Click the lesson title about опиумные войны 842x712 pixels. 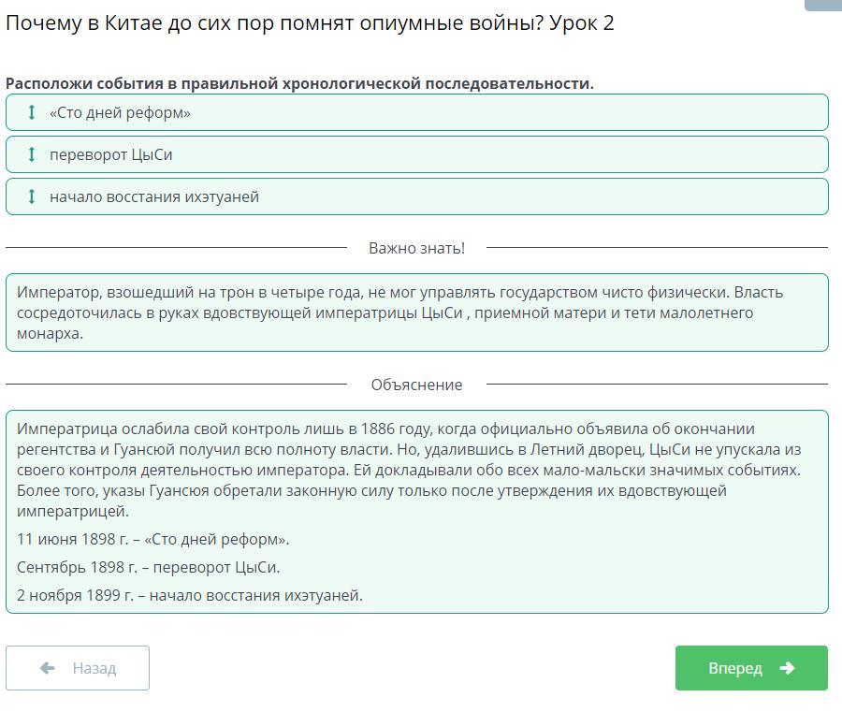[x=310, y=23]
